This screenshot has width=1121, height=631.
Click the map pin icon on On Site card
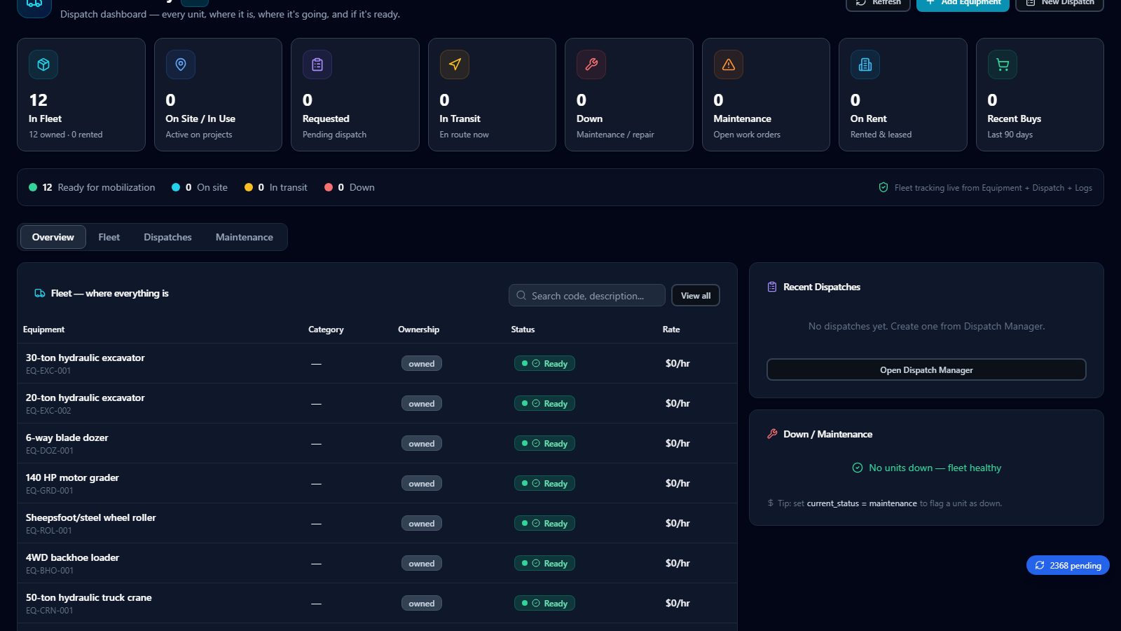point(181,65)
